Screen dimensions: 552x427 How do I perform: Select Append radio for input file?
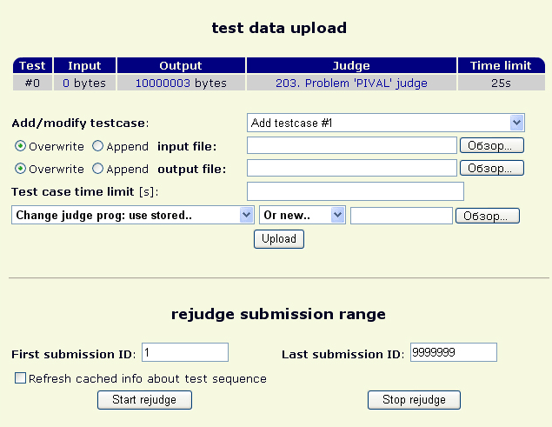point(97,146)
